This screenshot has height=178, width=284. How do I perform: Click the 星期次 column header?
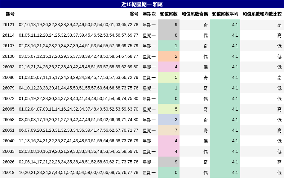pyautogui.click(x=149, y=14)
